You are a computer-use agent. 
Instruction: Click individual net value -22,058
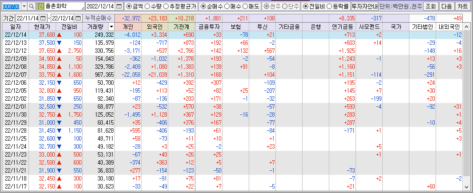tap(129, 74)
